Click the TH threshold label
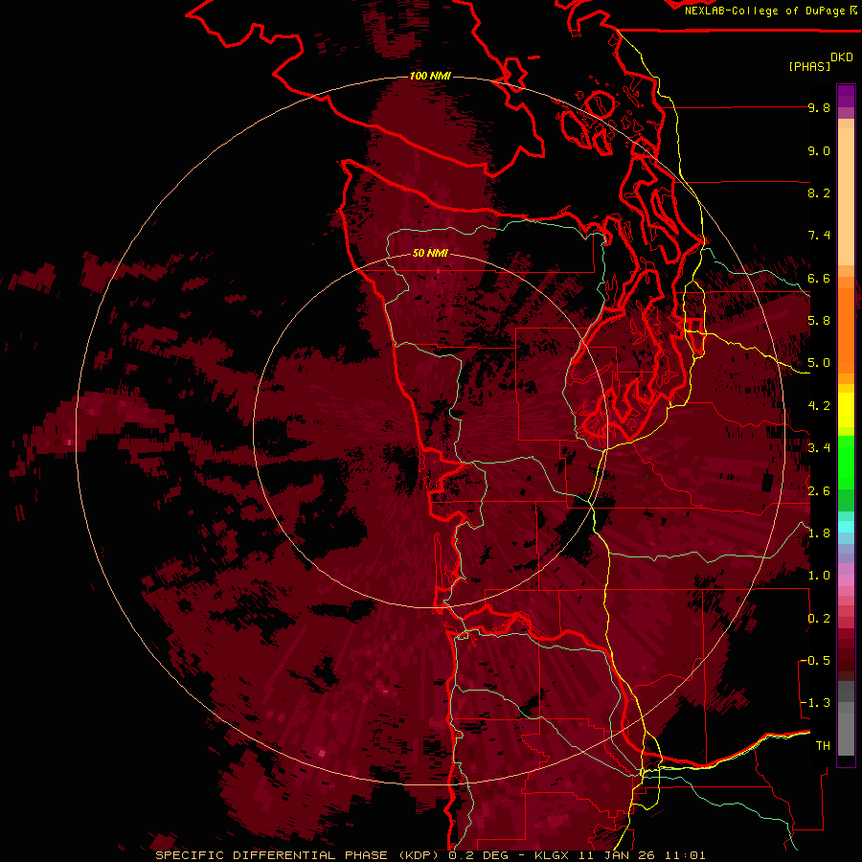The image size is (862, 862). [823, 746]
